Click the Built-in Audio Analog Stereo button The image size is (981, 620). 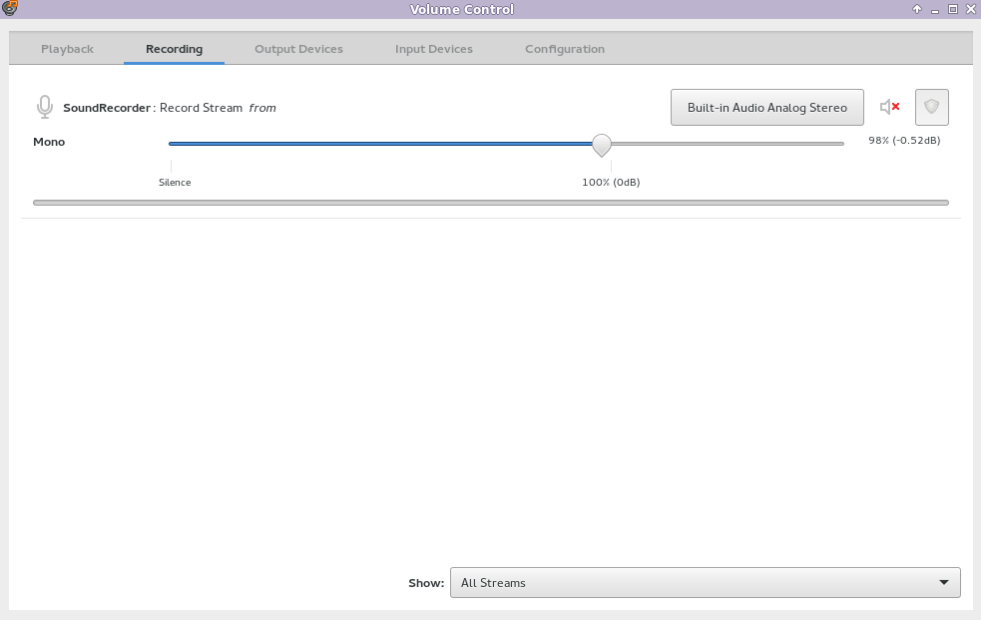coord(766,107)
